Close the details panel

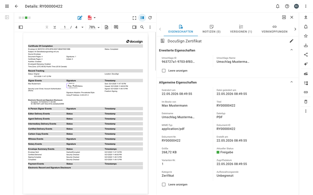pos(292,17)
